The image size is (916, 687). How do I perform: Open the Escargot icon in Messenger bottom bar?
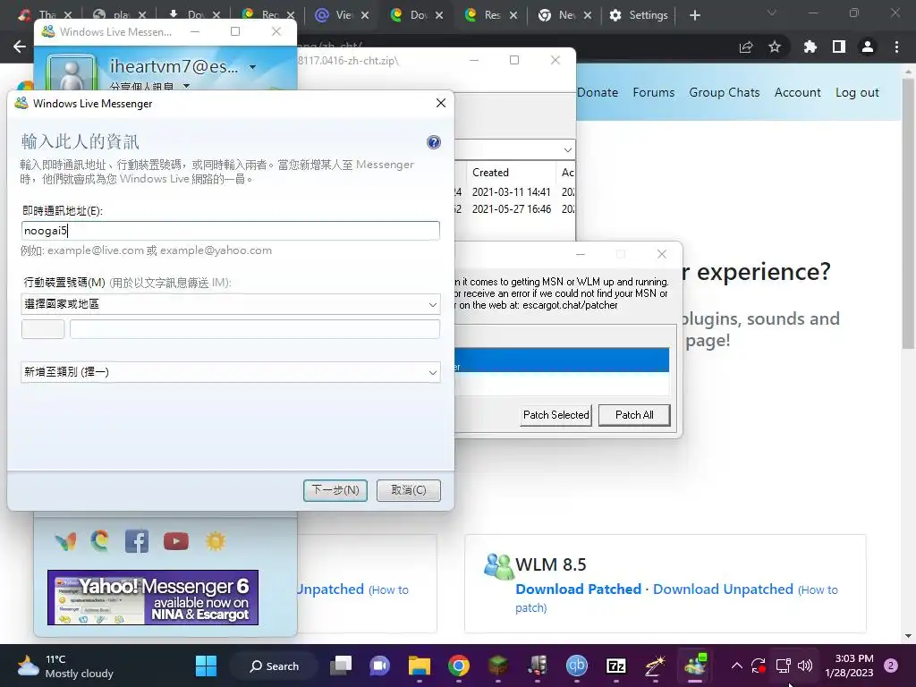(100, 541)
